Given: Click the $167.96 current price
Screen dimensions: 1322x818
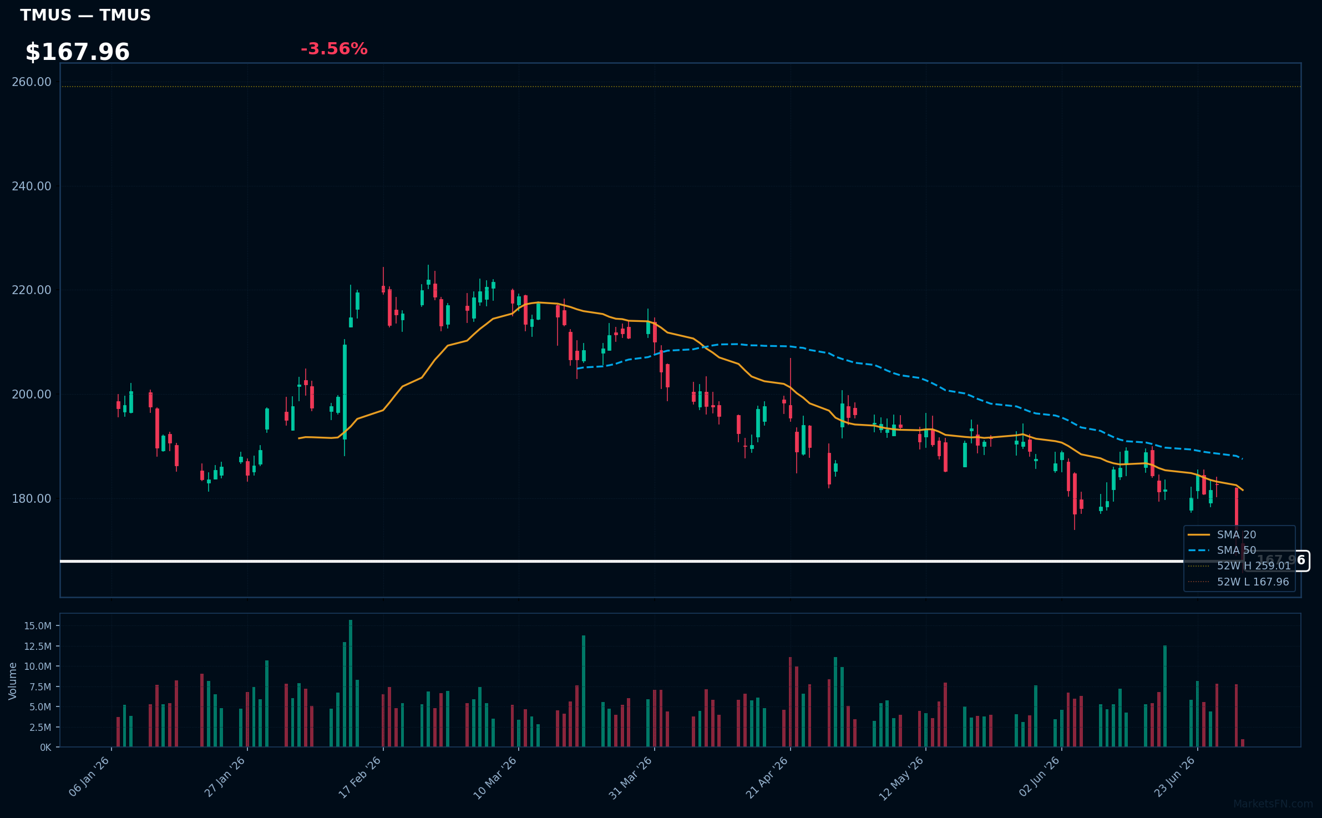Looking at the screenshot, I should (78, 52).
